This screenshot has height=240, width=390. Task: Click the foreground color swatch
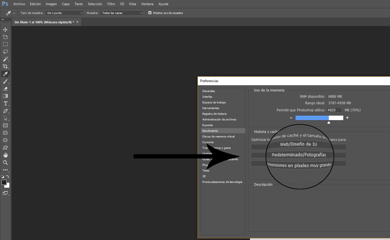tap(4, 182)
